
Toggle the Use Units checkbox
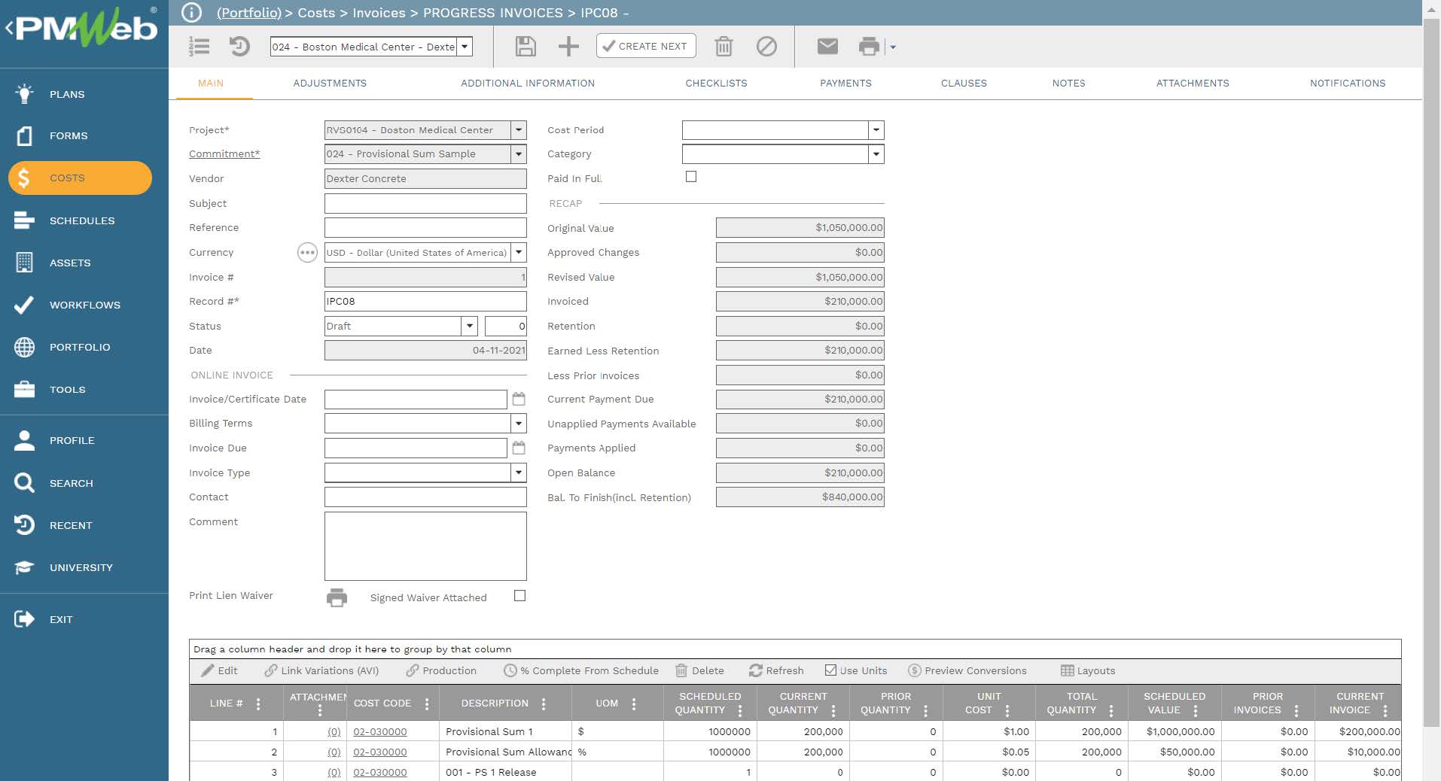pyautogui.click(x=830, y=670)
